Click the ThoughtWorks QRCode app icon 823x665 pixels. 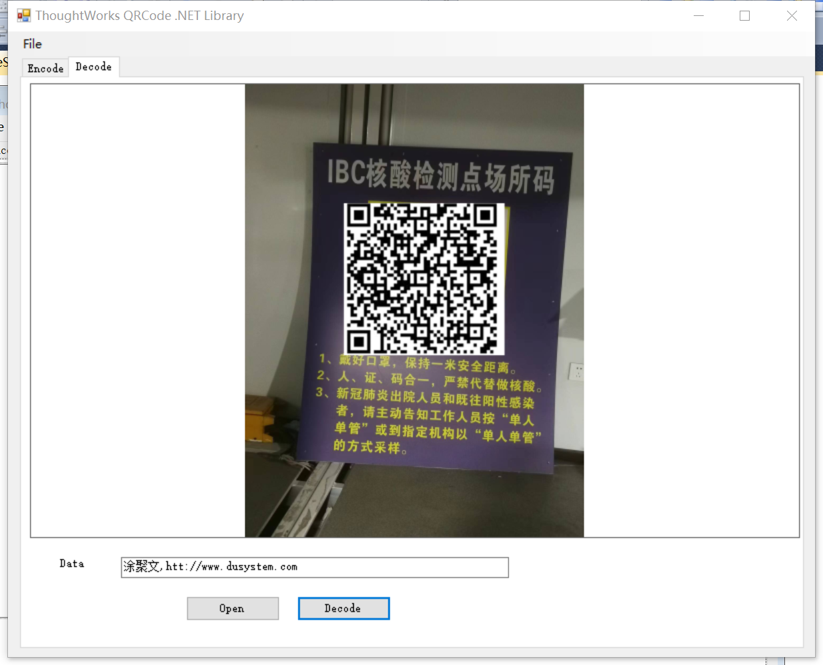[x=24, y=15]
